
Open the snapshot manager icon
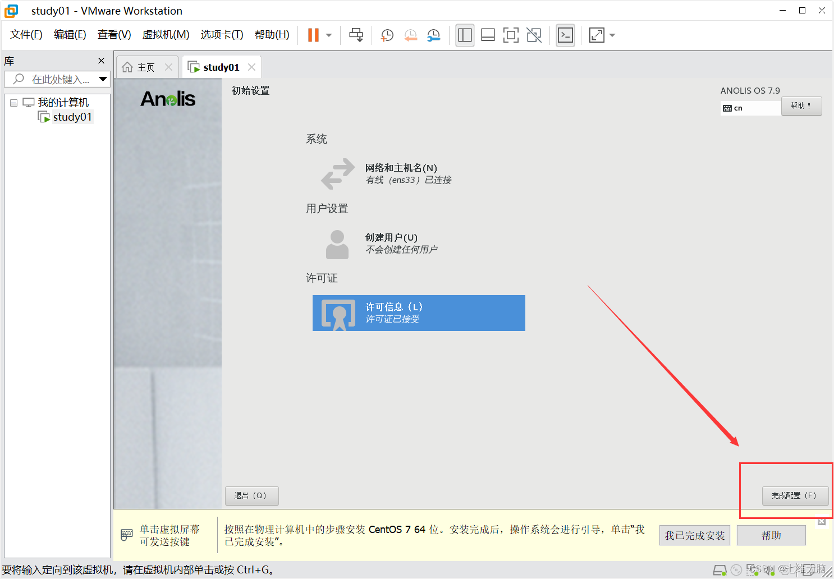434,35
